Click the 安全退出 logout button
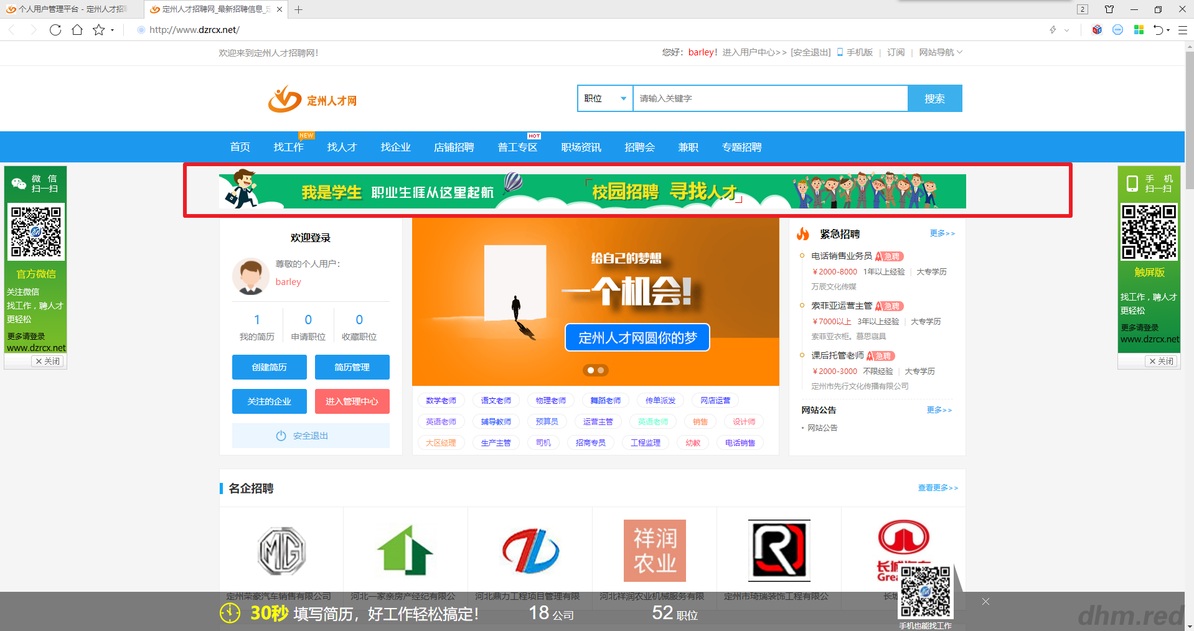Screen dimensions: 1194x631 click(x=311, y=436)
